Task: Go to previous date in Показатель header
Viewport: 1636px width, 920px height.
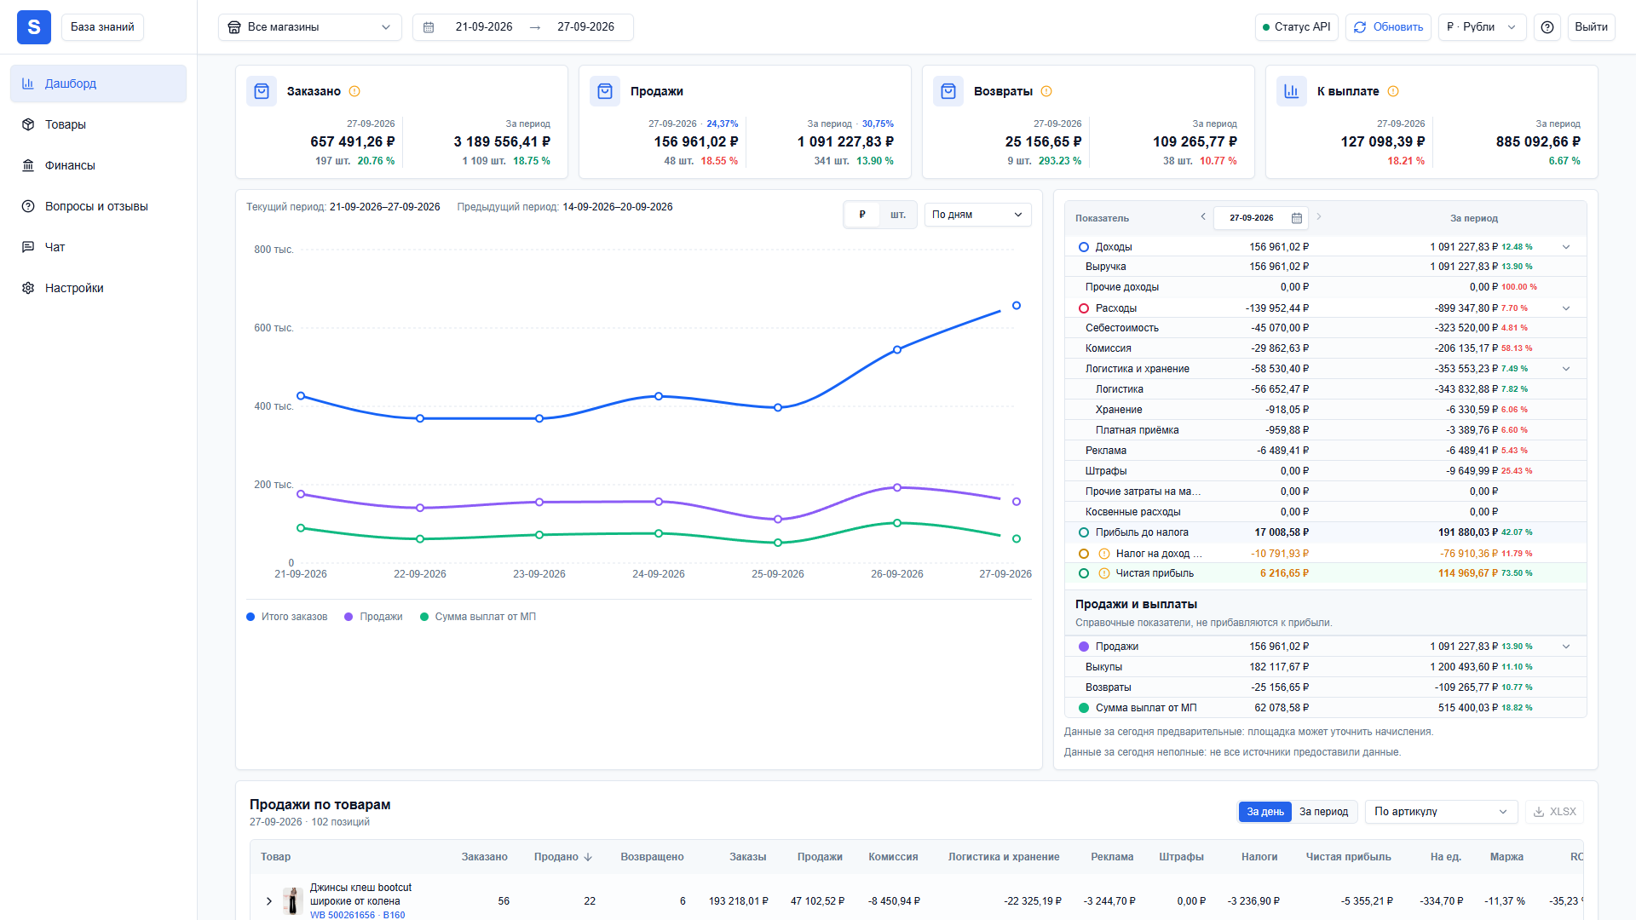Action: tap(1203, 216)
